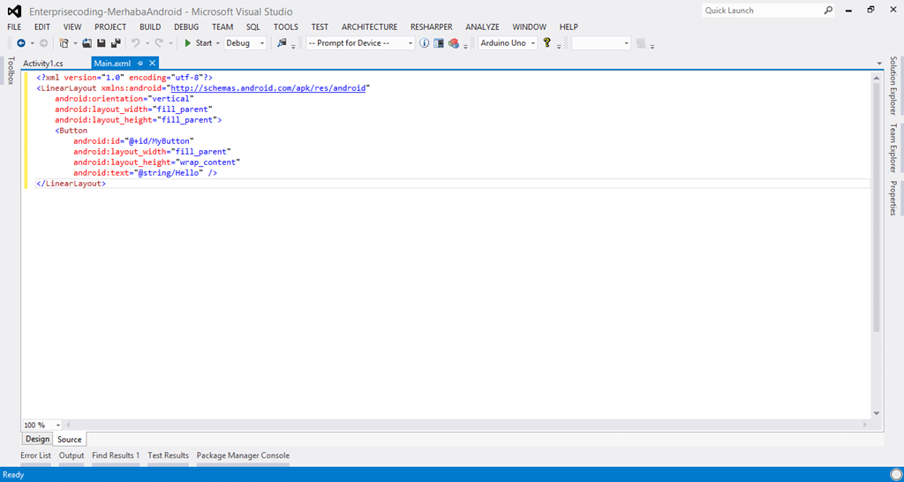The width and height of the screenshot is (904, 482).
Task: Undo the last edit
Action: point(135,42)
